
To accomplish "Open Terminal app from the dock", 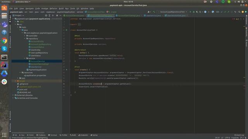I will point(4,57).
